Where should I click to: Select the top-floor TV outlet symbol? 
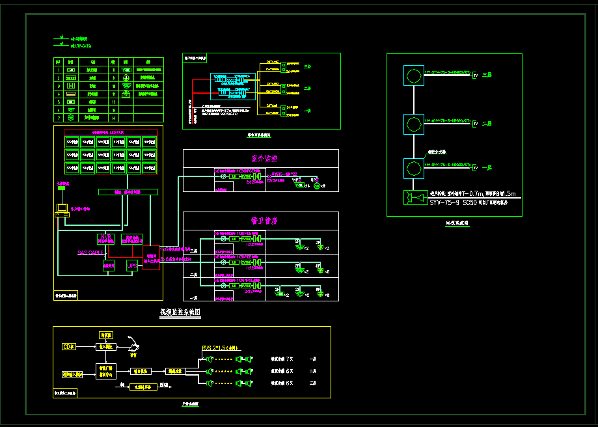click(475, 76)
